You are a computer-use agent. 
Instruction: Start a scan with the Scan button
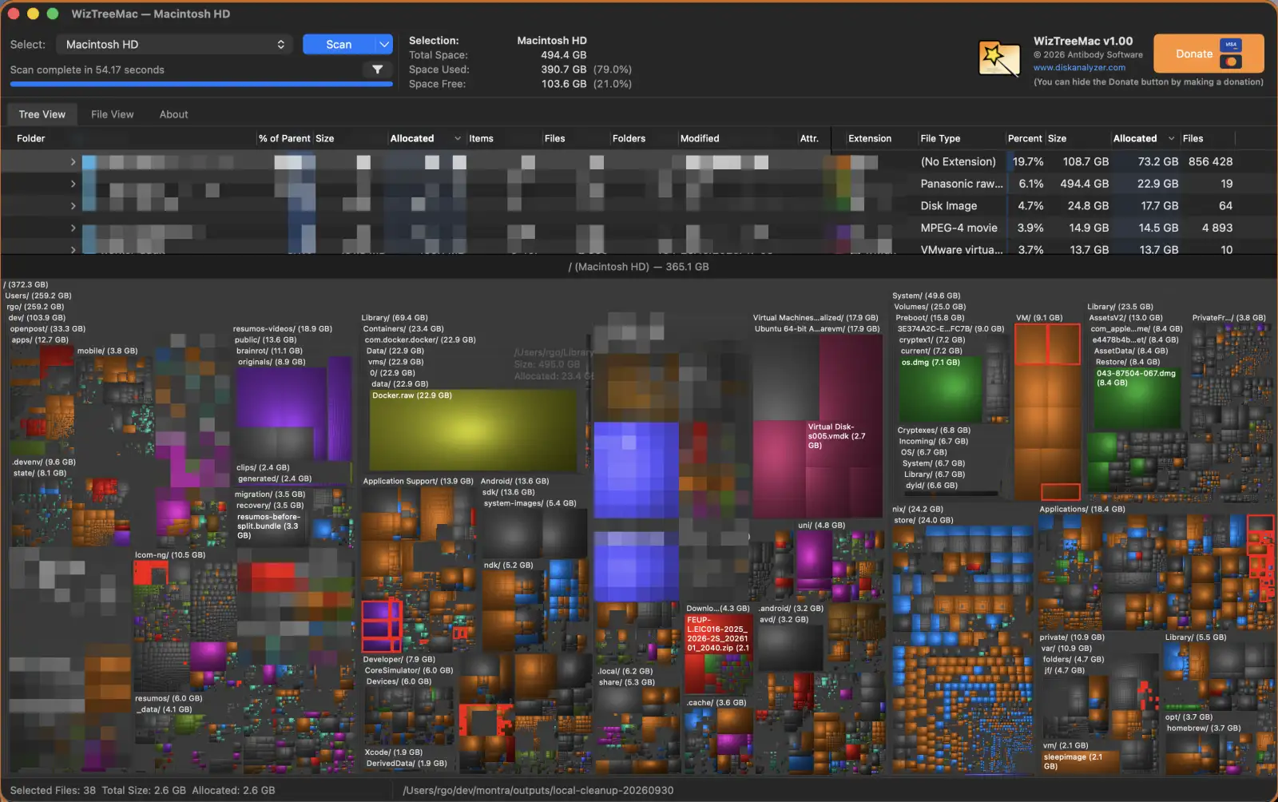tap(339, 45)
